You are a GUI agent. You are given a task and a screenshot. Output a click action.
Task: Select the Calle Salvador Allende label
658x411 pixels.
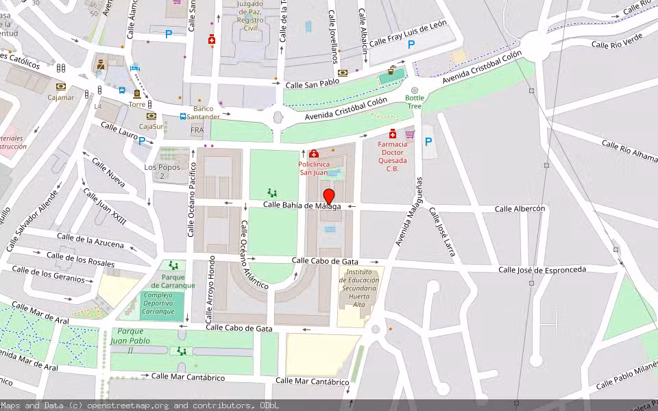tap(32, 221)
